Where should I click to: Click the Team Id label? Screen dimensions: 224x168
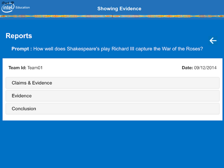click(x=17, y=68)
